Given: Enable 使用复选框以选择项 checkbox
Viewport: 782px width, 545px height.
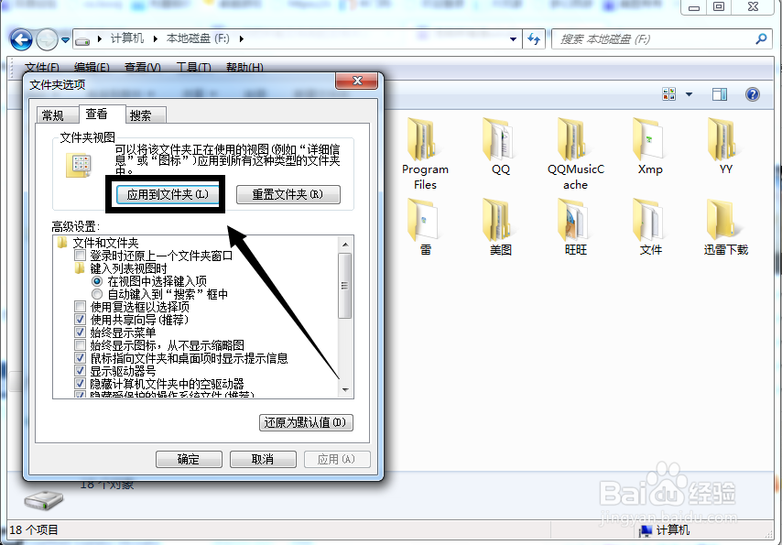Looking at the screenshot, I should [80, 307].
